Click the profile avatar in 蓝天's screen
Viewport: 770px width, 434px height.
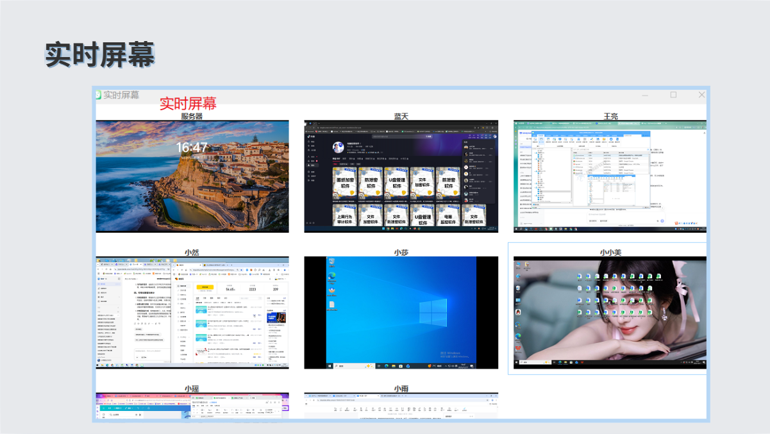click(339, 148)
